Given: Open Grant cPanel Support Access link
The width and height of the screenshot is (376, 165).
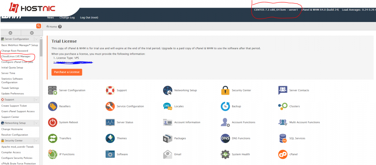Looking at the screenshot, I should click(x=18, y=111).
